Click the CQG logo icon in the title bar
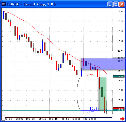Image resolution: width=126 pixels, height=122 pixels. [4, 4]
